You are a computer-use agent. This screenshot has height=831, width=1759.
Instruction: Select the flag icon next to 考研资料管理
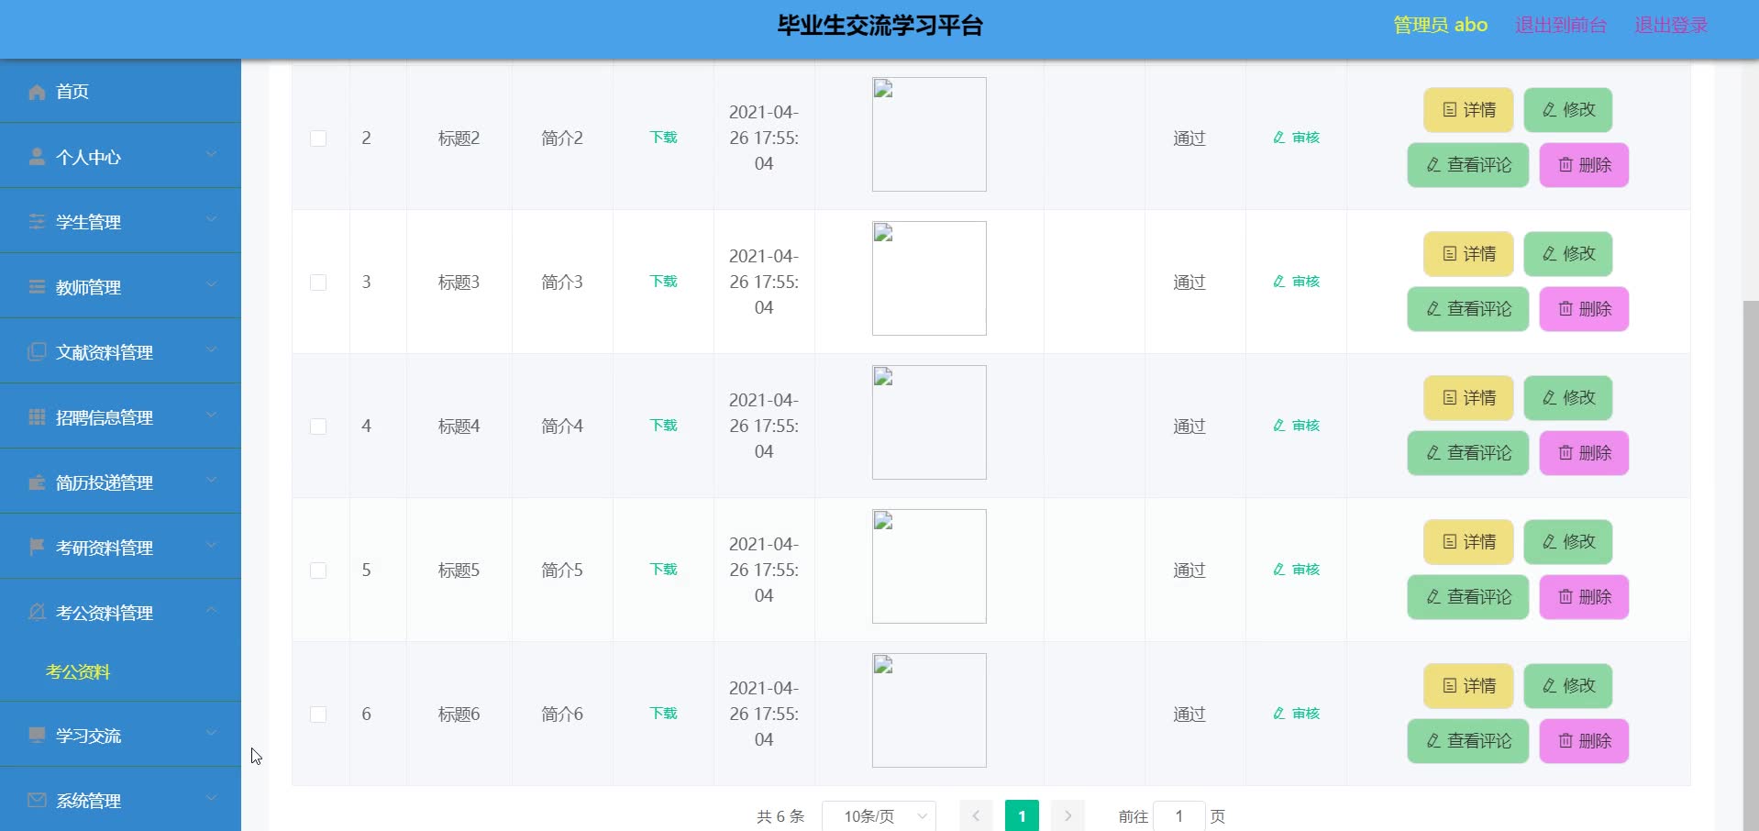coord(37,548)
